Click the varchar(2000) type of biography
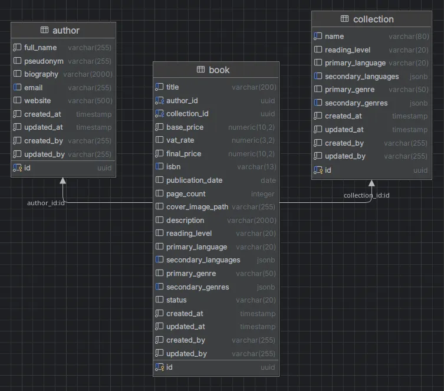The width and height of the screenshot is (444, 391). point(88,74)
